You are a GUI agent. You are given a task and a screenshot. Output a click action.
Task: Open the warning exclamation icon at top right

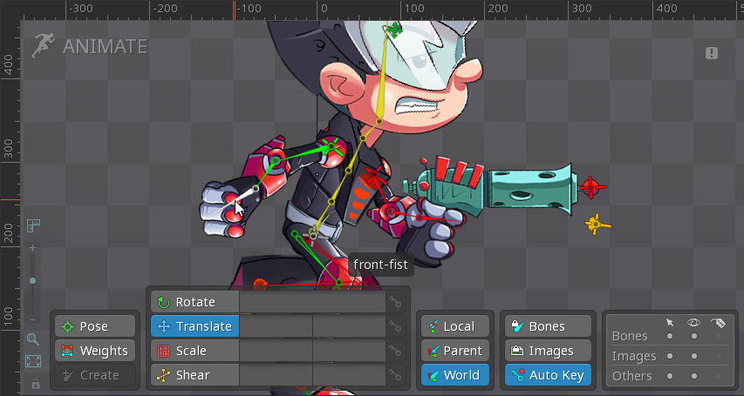[712, 54]
